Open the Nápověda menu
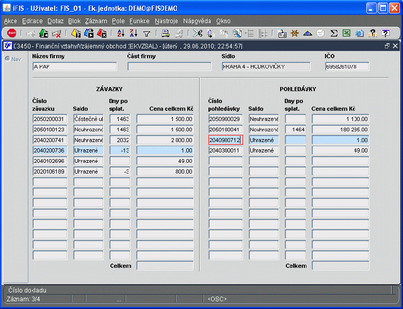This screenshot has height=309, width=403. (197, 21)
